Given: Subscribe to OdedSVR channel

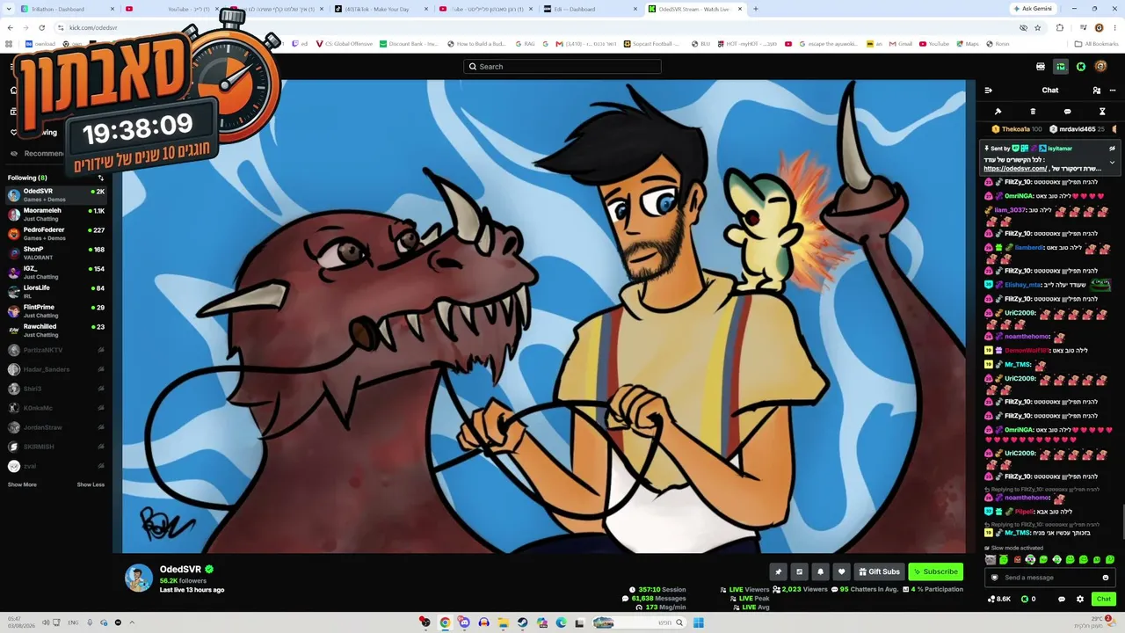Looking at the screenshot, I should (936, 571).
